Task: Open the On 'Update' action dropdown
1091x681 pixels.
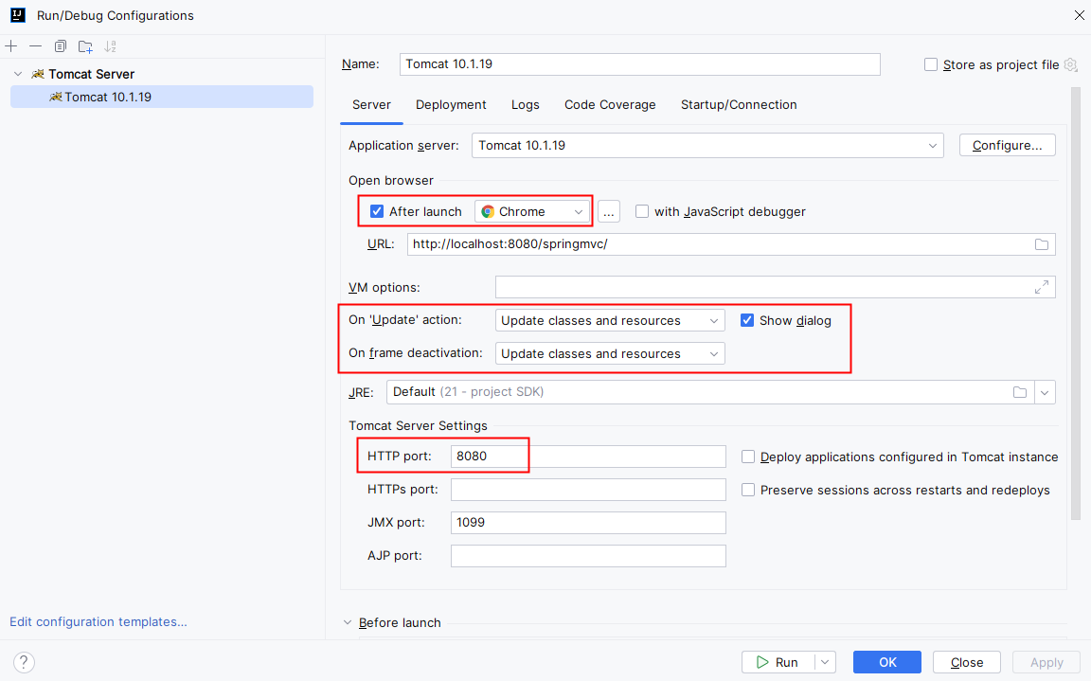Action: click(x=610, y=321)
